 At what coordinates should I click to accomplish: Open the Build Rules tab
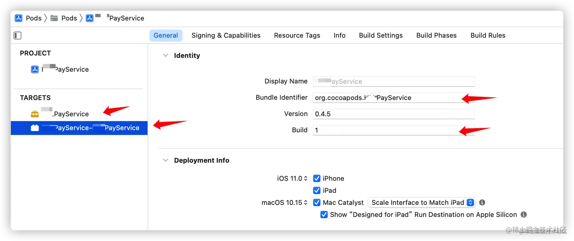click(x=488, y=35)
